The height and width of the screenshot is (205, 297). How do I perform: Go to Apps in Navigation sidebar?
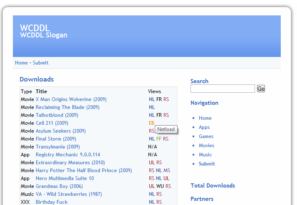tap(204, 127)
